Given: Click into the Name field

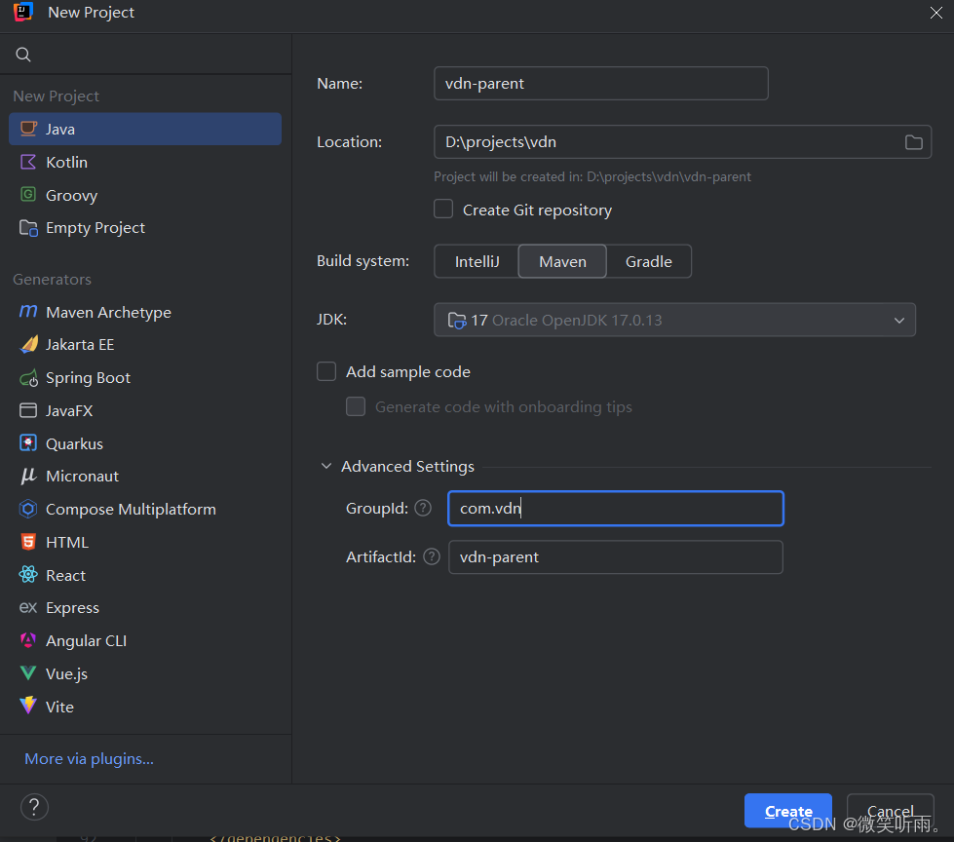Looking at the screenshot, I should coord(600,84).
